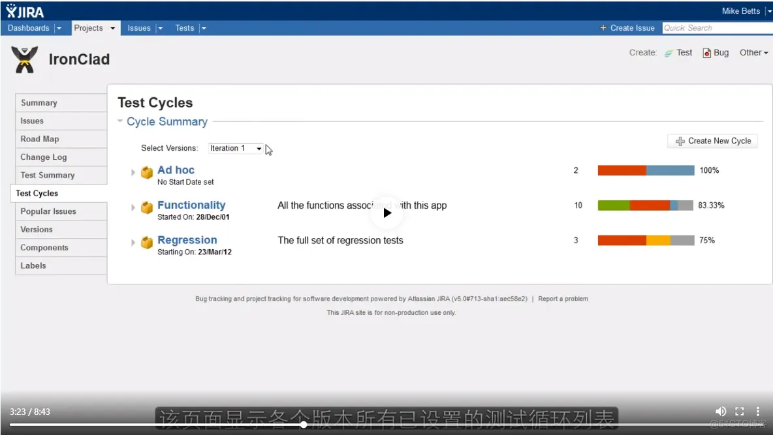Open the Select Versions Iteration 1 dropdown
This screenshot has width=773, height=435.
(x=235, y=148)
